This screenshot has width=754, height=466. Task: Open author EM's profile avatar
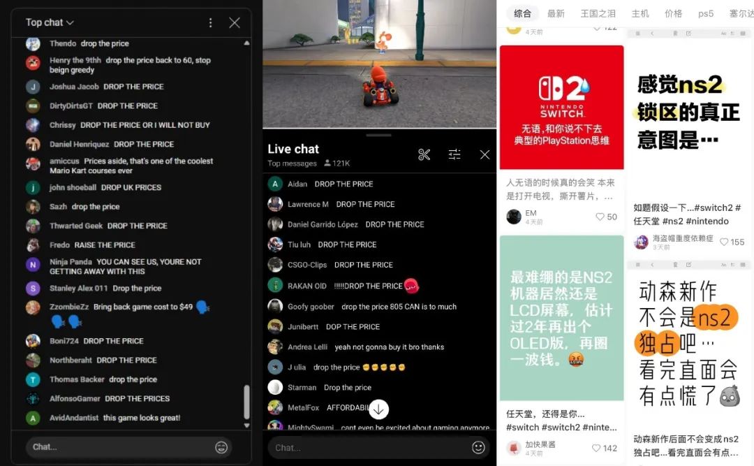click(514, 217)
